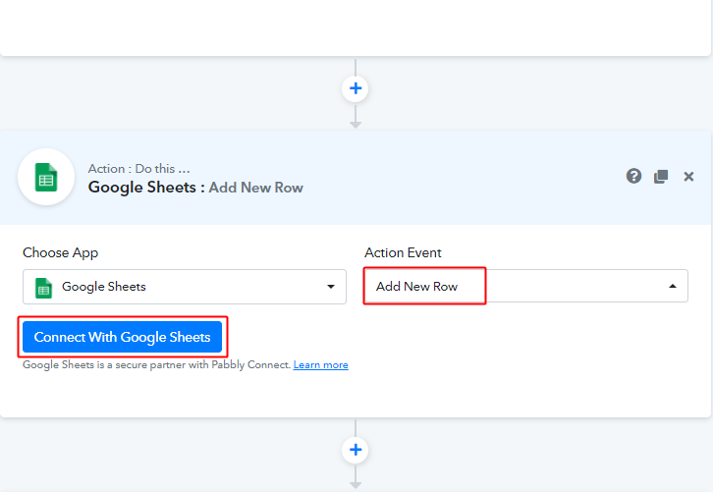This screenshot has height=492, width=713.
Task: Add a step with the upper plus button
Action: coord(356,88)
